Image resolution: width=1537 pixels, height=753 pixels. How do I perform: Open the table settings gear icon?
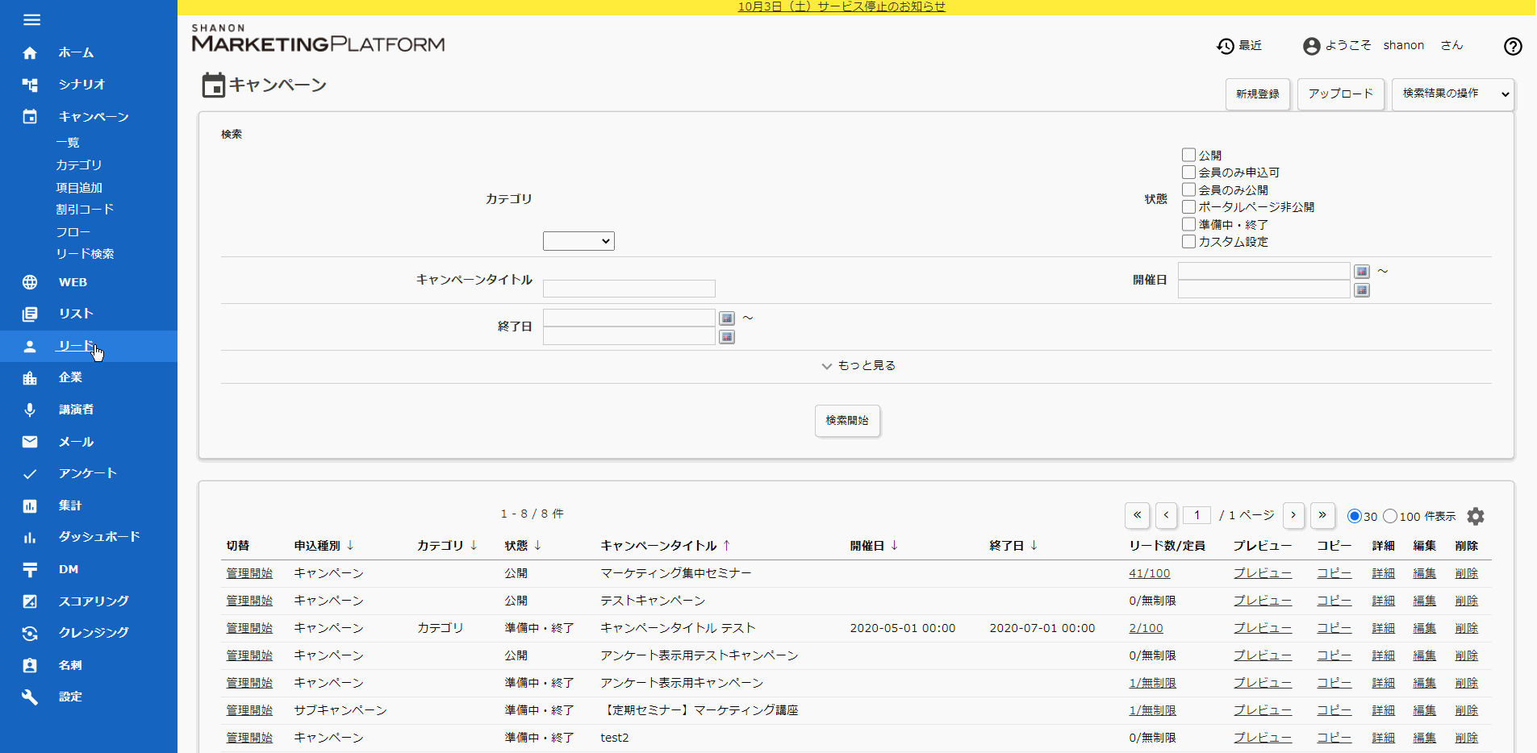[x=1476, y=516]
